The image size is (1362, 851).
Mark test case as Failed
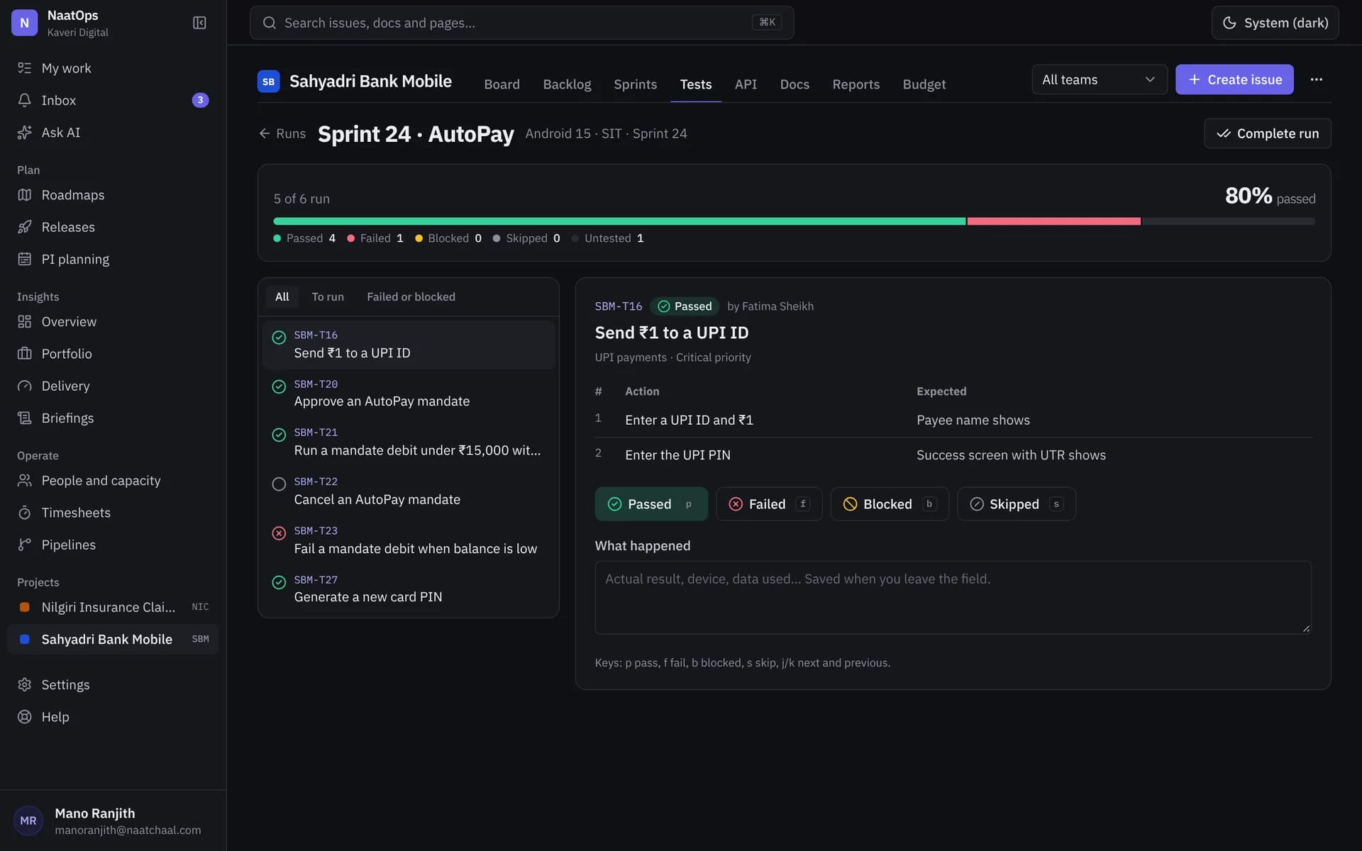pyautogui.click(x=769, y=504)
